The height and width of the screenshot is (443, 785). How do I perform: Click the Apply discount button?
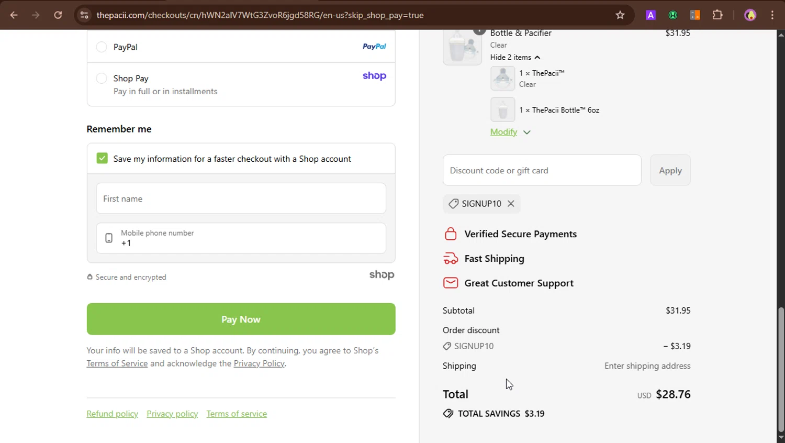(x=670, y=170)
